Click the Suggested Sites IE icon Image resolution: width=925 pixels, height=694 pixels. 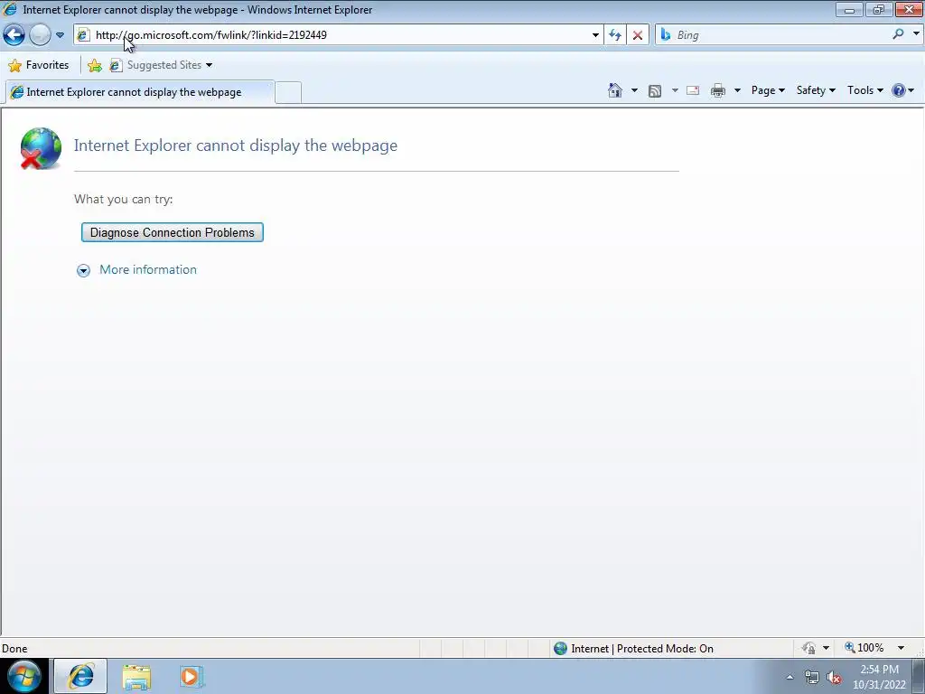[x=117, y=65]
